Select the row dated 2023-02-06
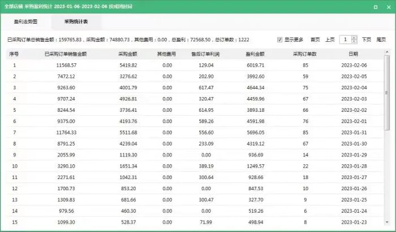 192,65
